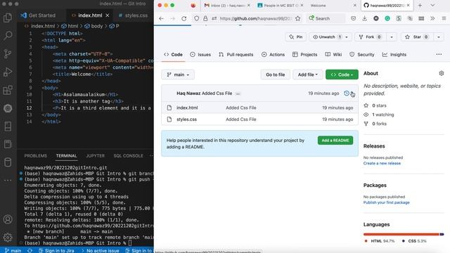Star the repository

tap(417, 37)
